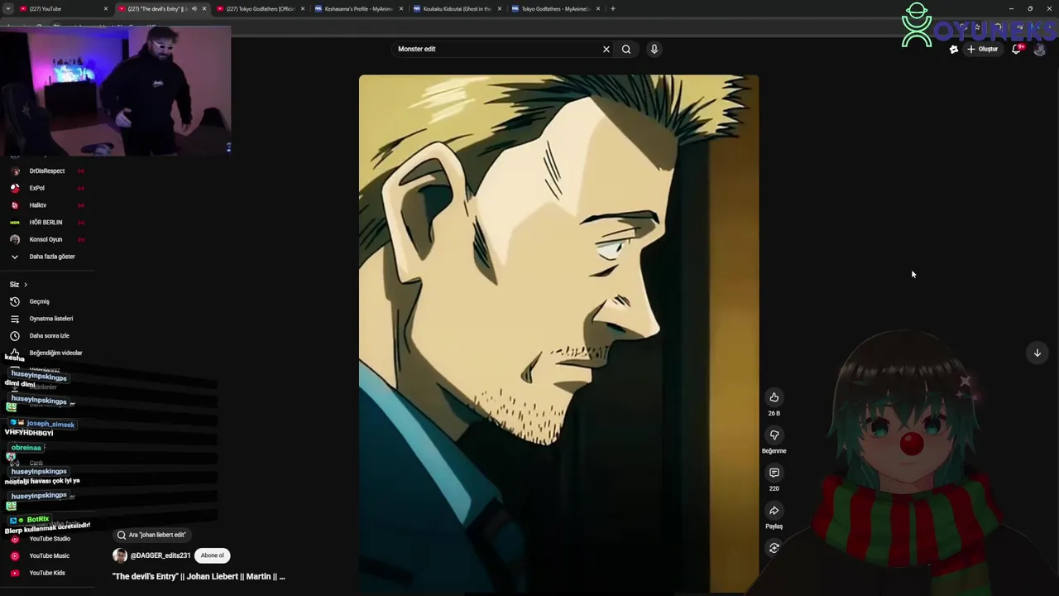Viewport: 1059px width, 596px height.
Task: Open Konsol Oyun channel in sidebar
Action: [46, 239]
